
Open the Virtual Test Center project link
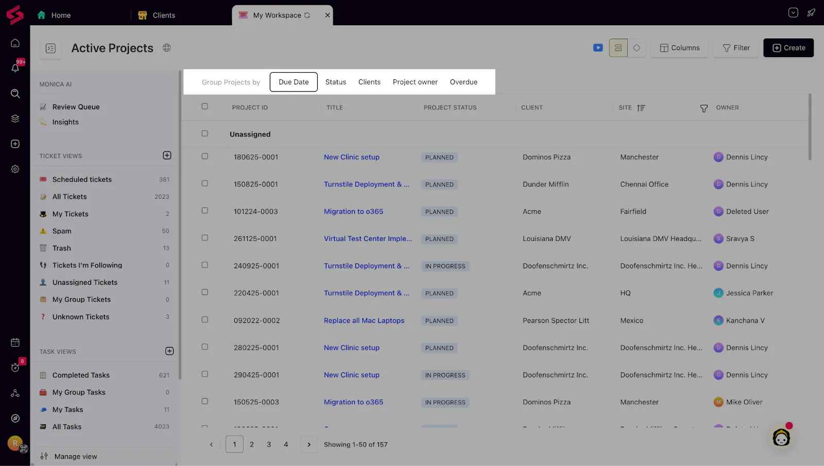(x=368, y=238)
